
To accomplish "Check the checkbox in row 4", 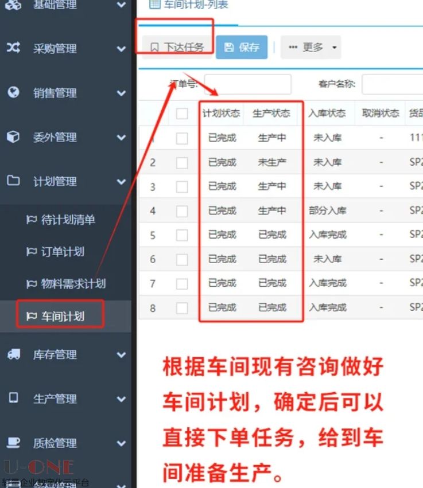I will click(182, 212).
